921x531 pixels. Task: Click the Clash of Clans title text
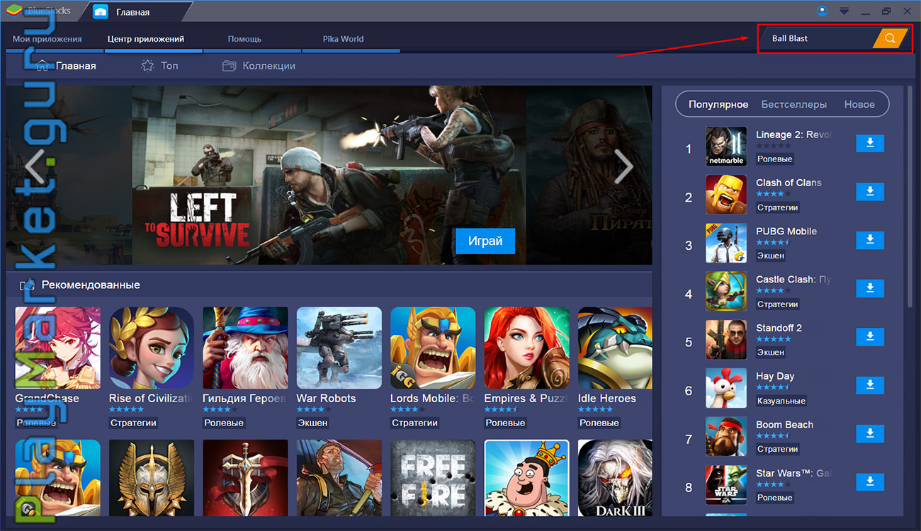tap(789, 183)
